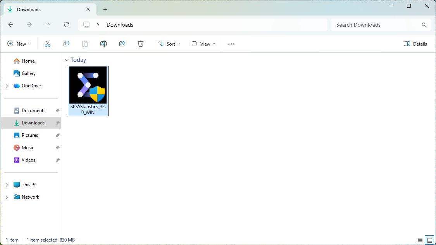Expand Network tree node
This screenshot has height=245, width=436.
pos(7,197)
